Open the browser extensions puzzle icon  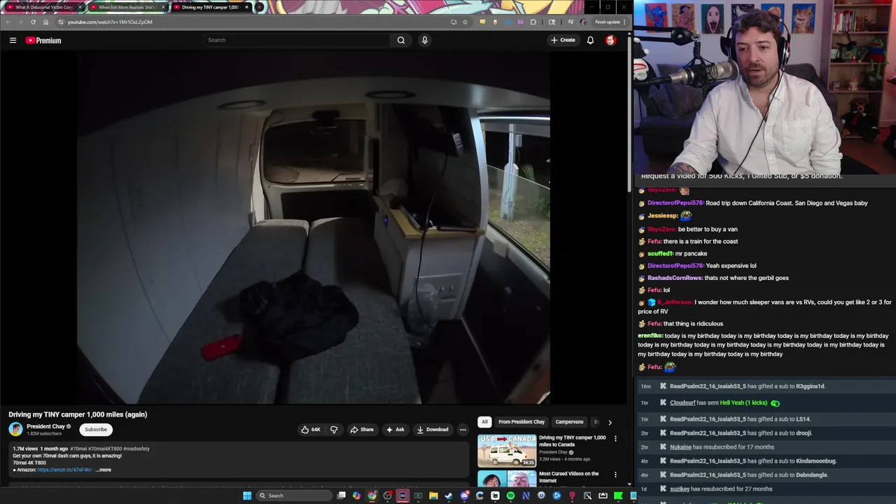533,22
